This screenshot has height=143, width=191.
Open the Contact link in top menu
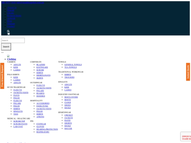point(11,26)
